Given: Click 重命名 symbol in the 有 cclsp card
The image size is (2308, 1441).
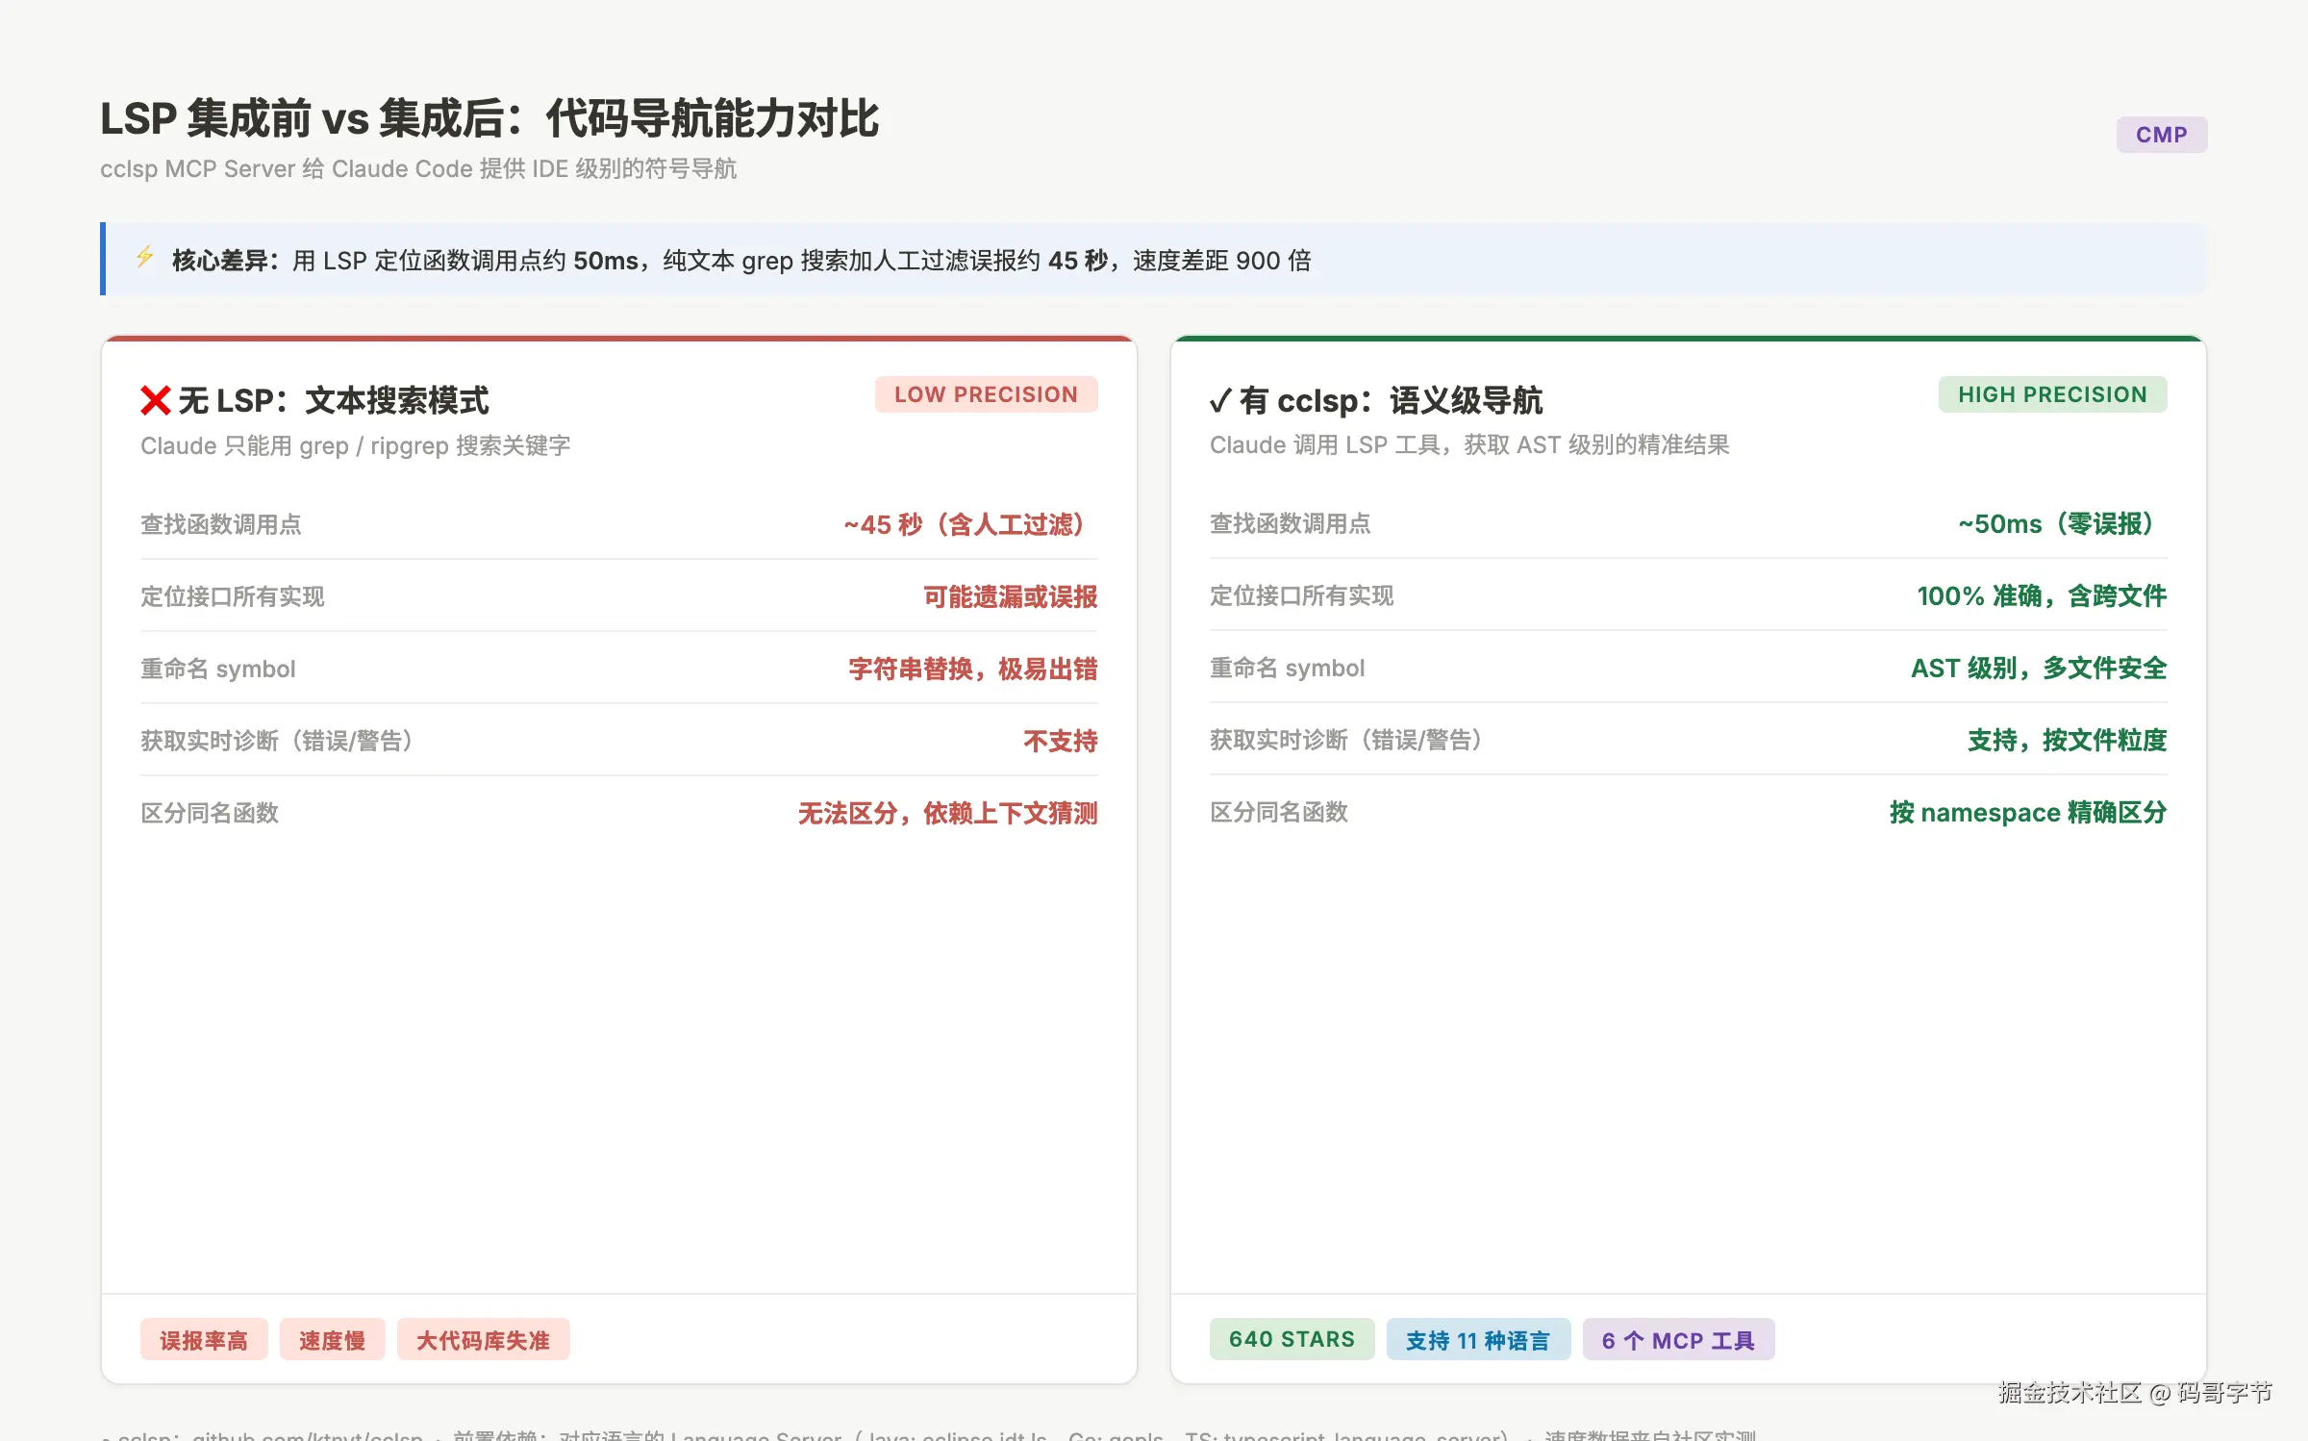Looking at the screenshot, I should 1288,668.
